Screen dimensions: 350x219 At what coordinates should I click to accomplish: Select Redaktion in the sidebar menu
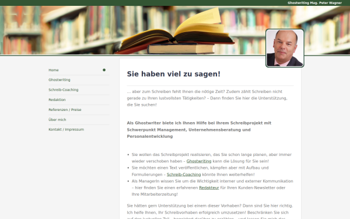[x=57, y=100]
